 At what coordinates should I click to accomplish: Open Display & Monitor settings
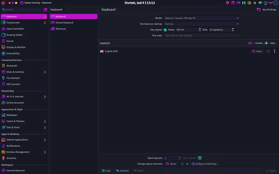tap(24, 47)
